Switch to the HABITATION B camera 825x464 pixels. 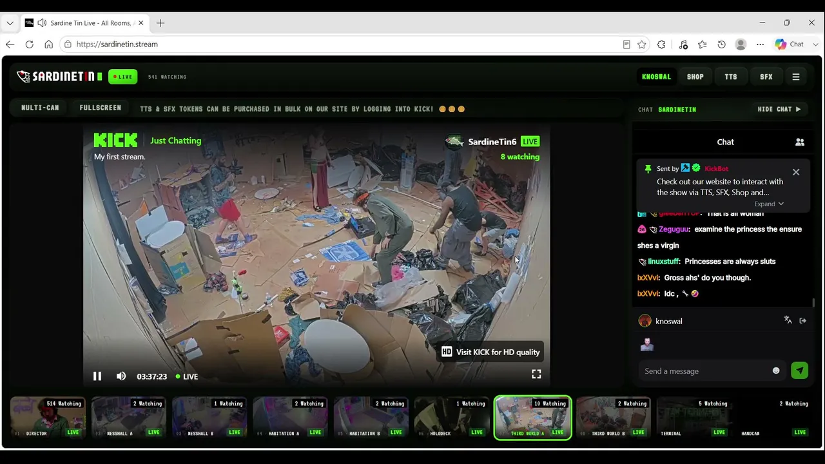(x=371, y=418)
